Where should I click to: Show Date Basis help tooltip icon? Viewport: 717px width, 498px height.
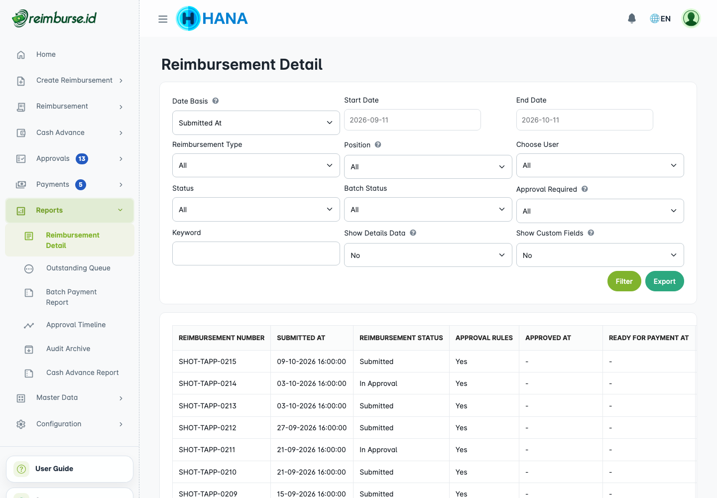tap(216, 101)
